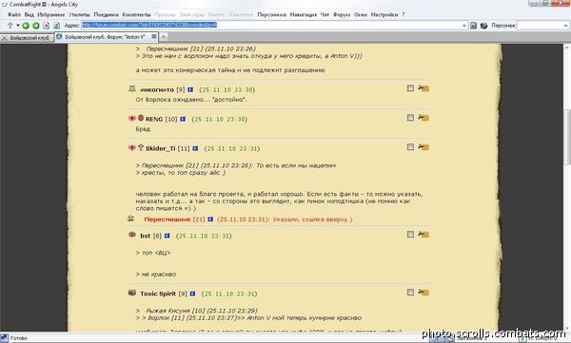This screenshot has width=571, height=343.
Task: Open the Вид menu
Action: tap(30, 14)
